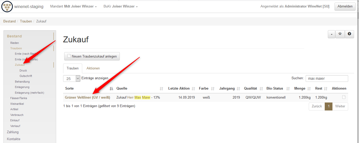
Task: Click Neuen Traubenzukauf anlegen button
Action: click(x=92, y=56)
